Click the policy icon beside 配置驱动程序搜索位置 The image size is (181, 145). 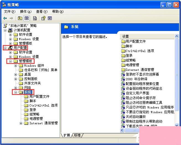pyautogui.click(x=123, y=84)
